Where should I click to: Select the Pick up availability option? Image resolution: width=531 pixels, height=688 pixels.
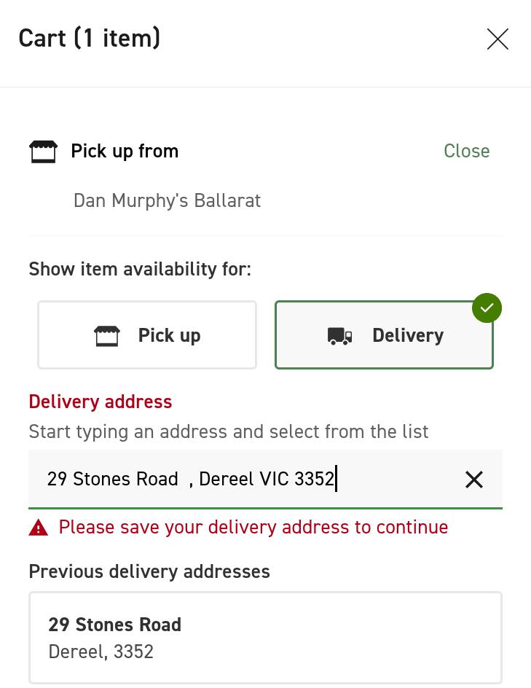click(x=147, y=335)
